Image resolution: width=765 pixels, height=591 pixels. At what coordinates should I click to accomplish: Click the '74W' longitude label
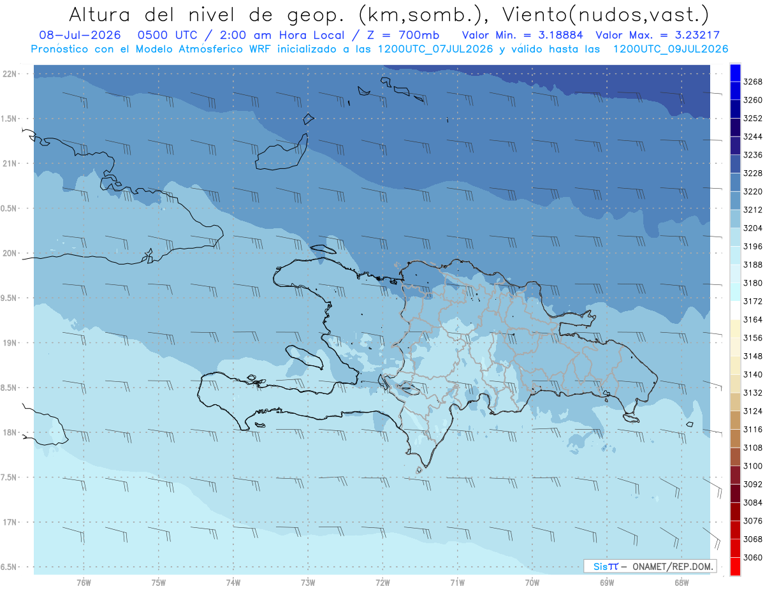(x=233, y=583)
